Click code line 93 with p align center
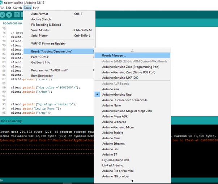The height and width of the screenshot is (184, 218). pyautogui.click(x=44, y=104)
